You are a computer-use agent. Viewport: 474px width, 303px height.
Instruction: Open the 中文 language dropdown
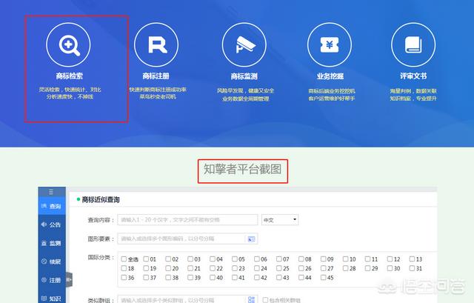[x=280, y=220]
